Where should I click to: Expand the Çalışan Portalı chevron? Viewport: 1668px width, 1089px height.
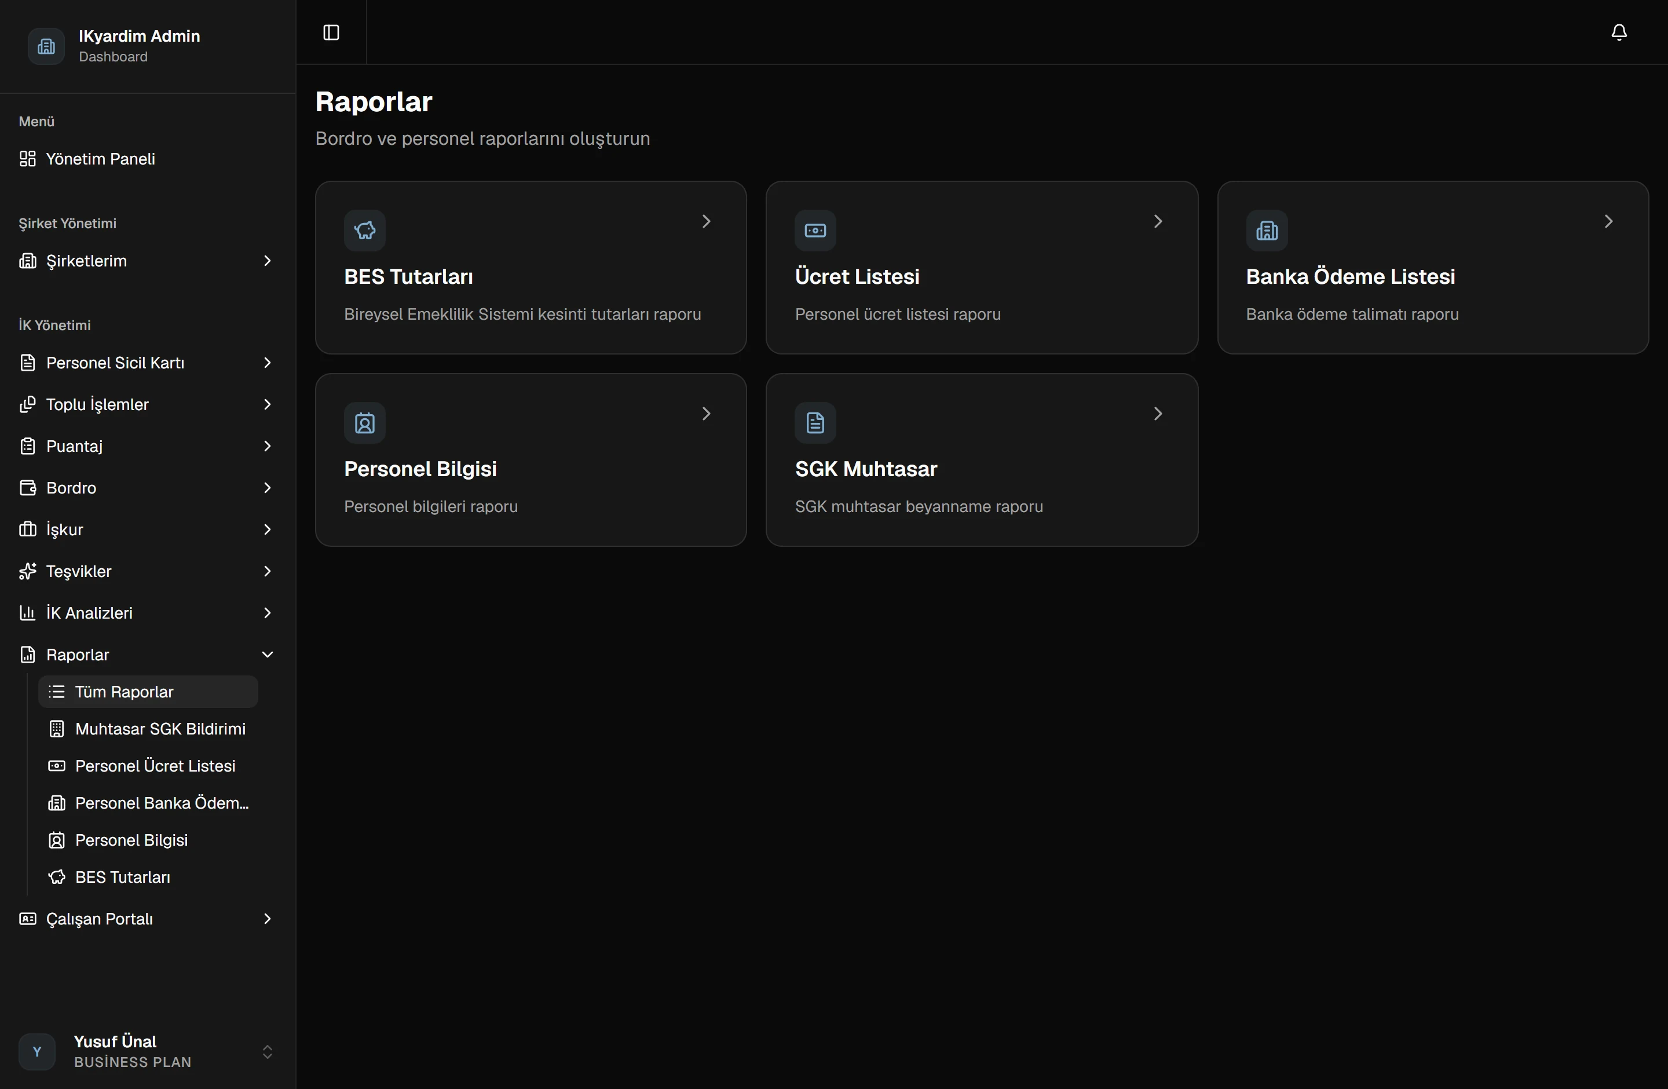267,919
